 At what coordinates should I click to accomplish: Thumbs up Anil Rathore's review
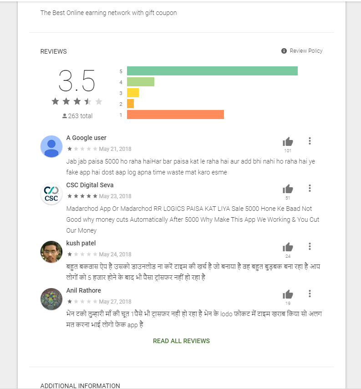point(288,294)
